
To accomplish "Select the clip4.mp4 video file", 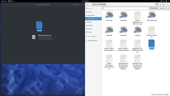I will [123, 16].
